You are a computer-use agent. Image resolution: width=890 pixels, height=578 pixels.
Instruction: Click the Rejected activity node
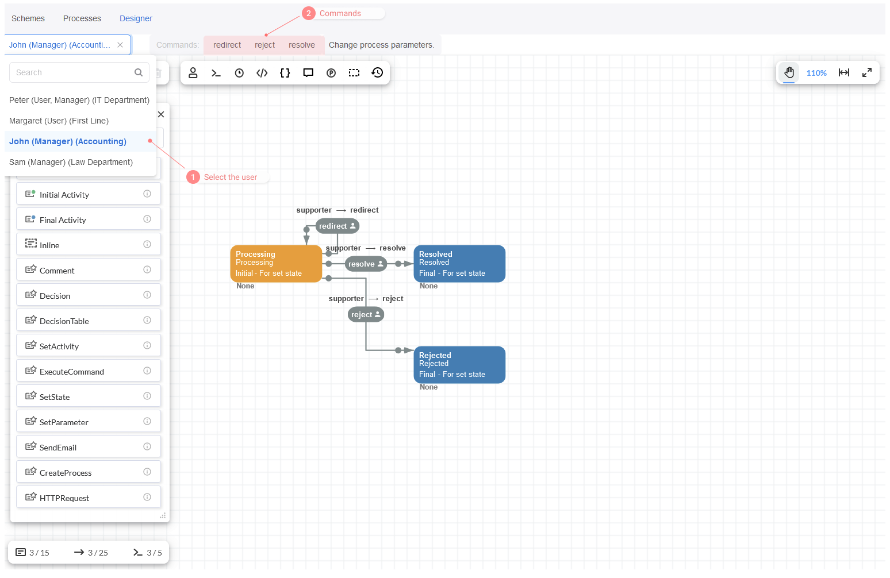pyautogui.click(x=459, y=365)
